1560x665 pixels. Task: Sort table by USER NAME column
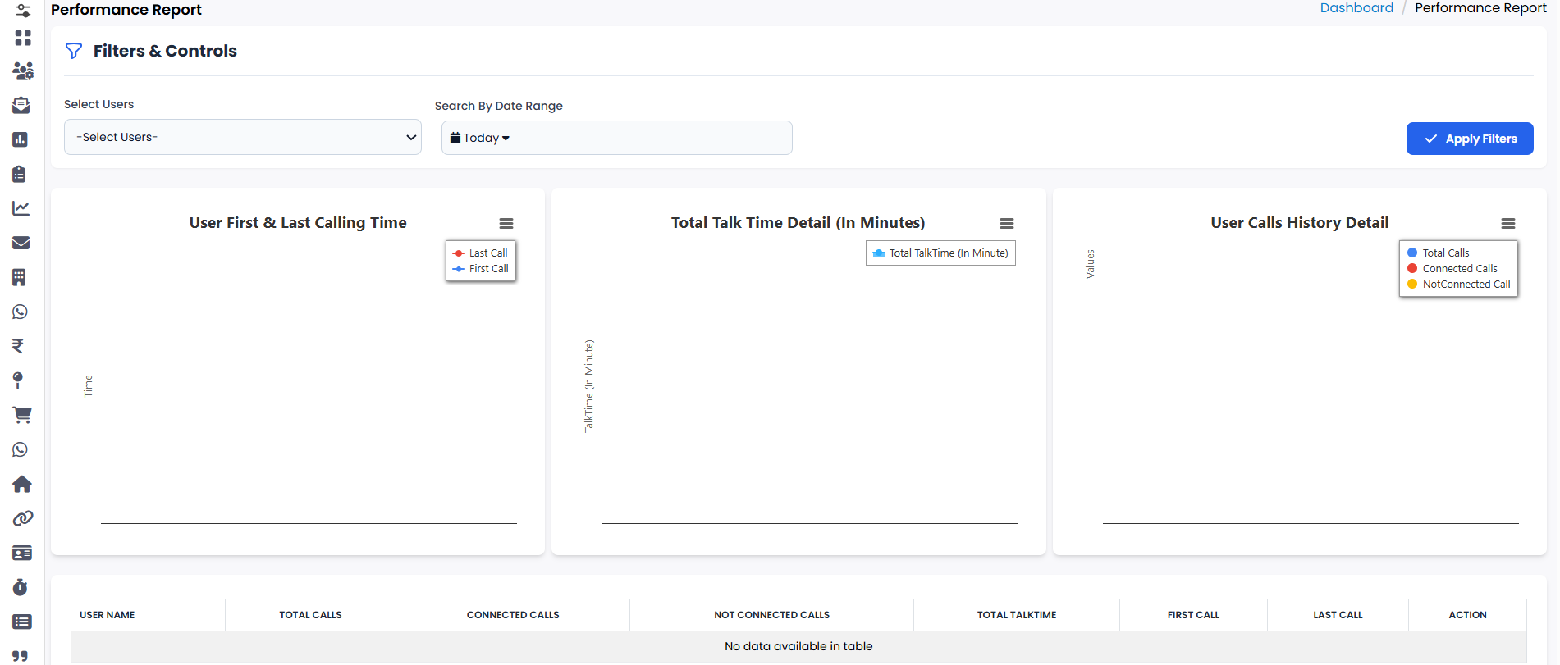point(148,615)
